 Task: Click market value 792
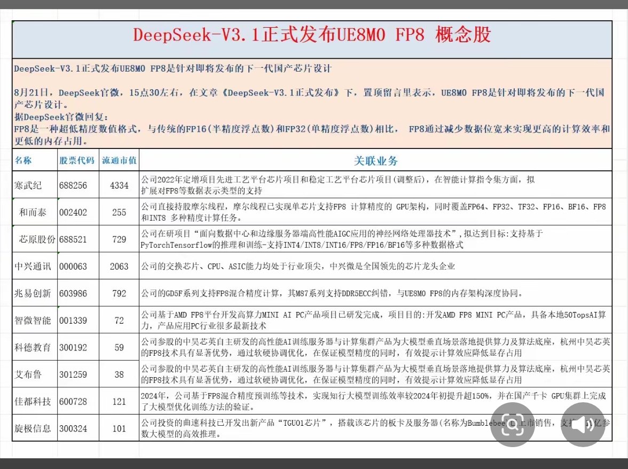coord(120,293)
